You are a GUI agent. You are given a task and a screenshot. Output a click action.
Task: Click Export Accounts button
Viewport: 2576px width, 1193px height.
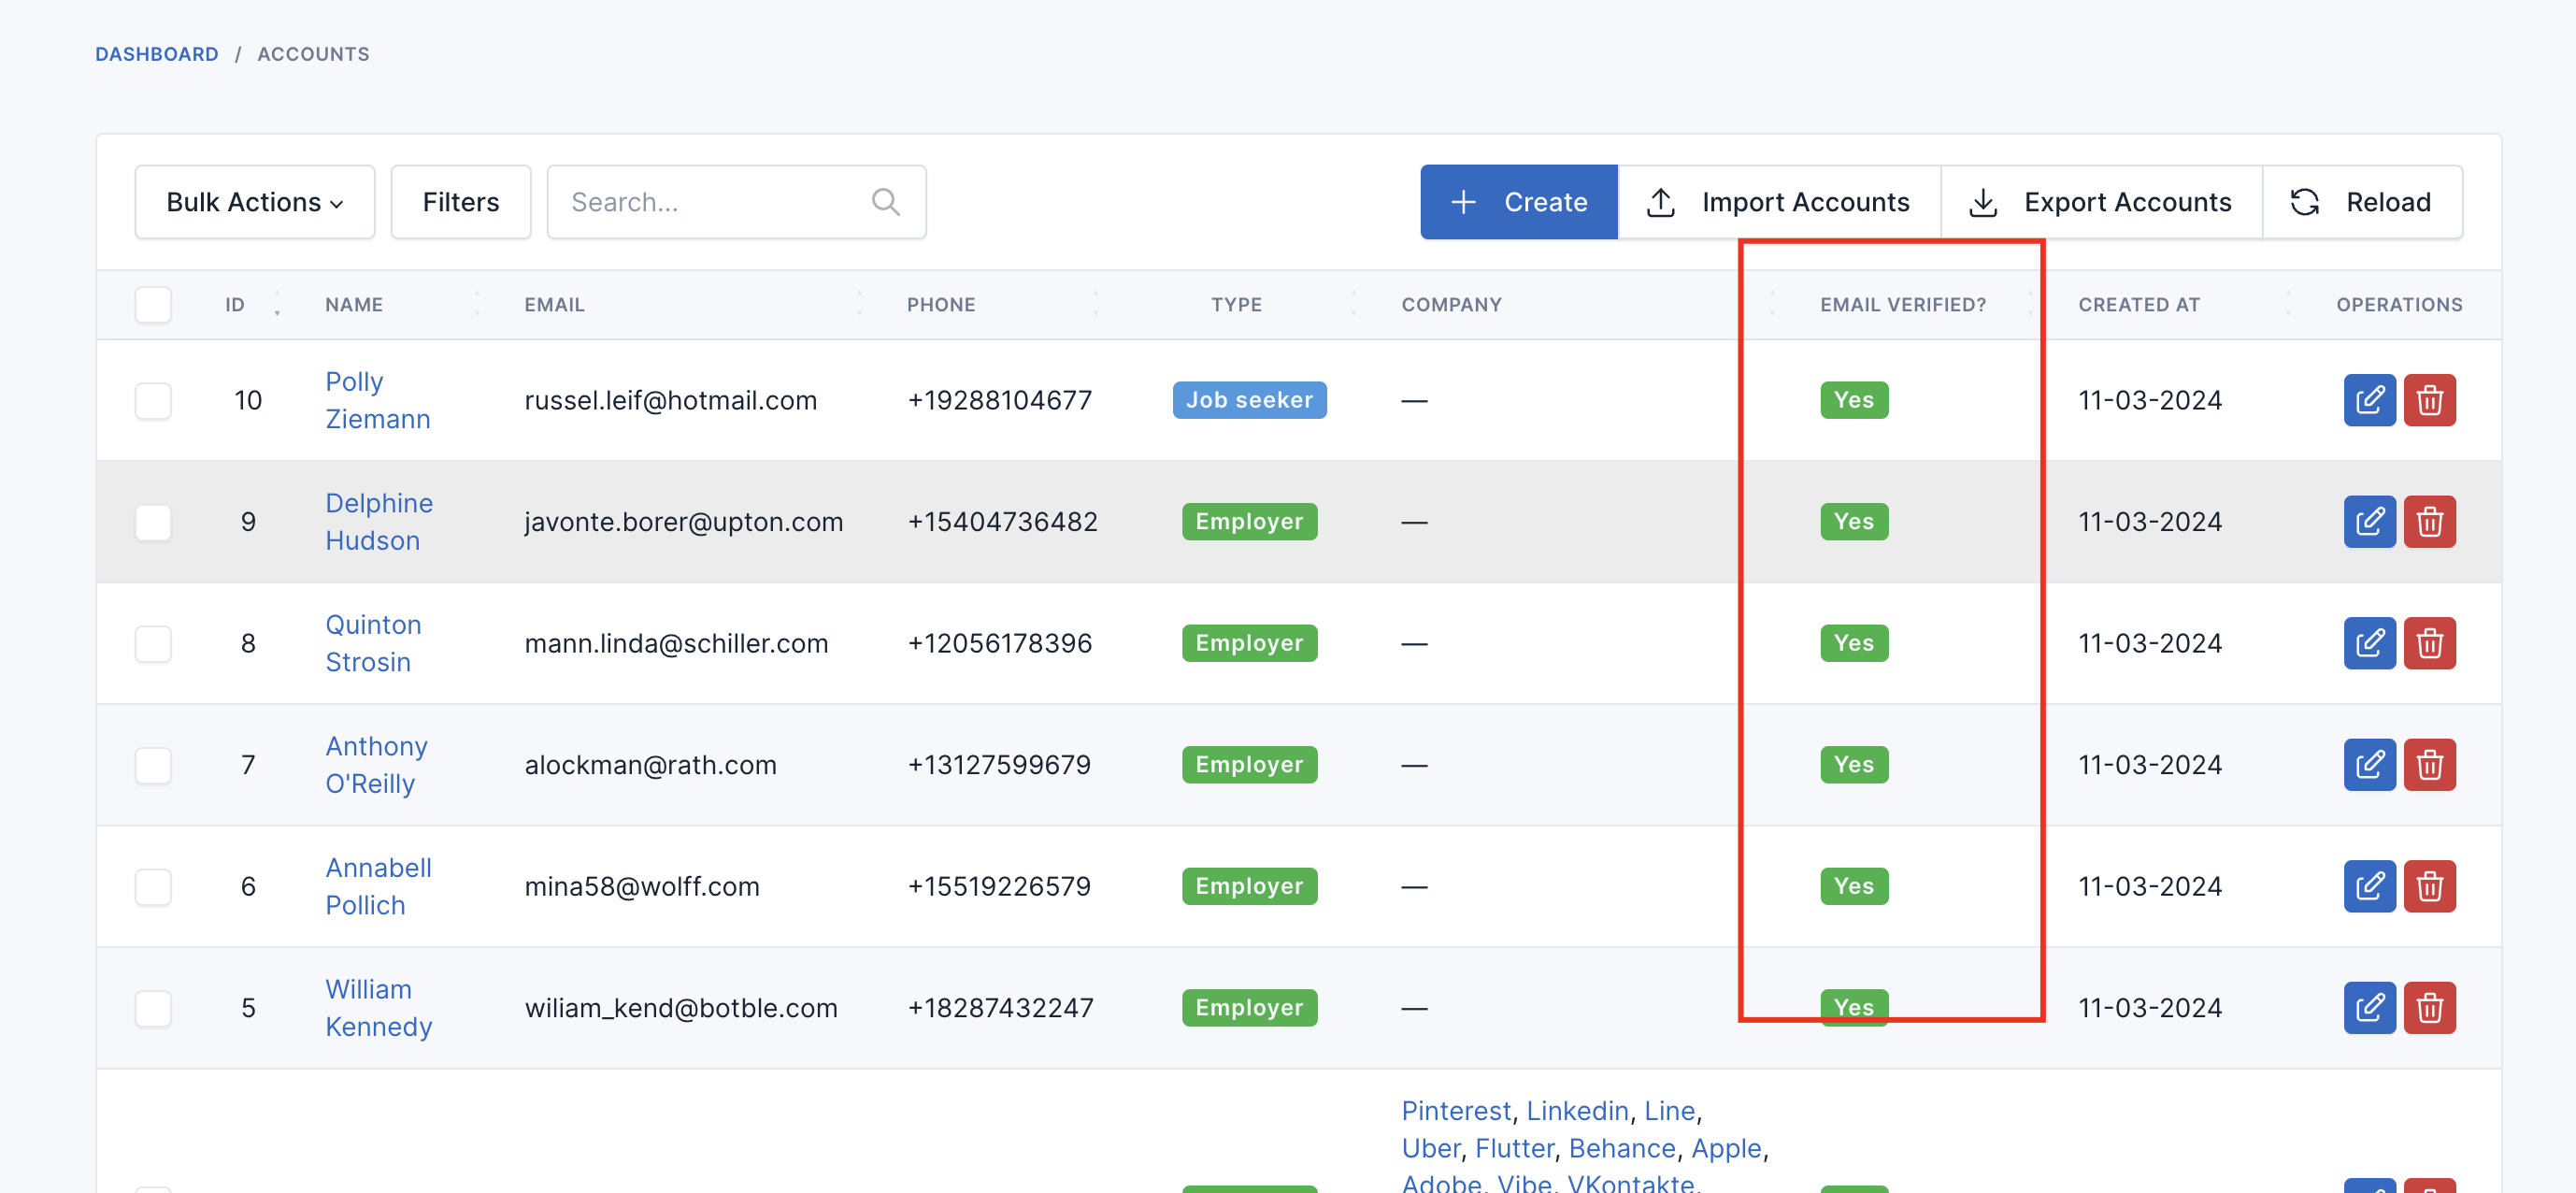(x=2100, y=202)
